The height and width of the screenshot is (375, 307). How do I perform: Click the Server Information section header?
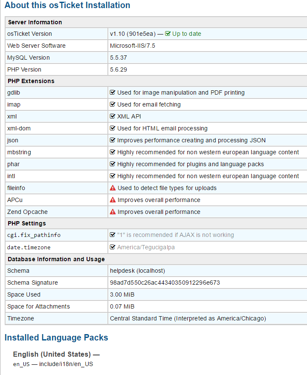(35, 22)
